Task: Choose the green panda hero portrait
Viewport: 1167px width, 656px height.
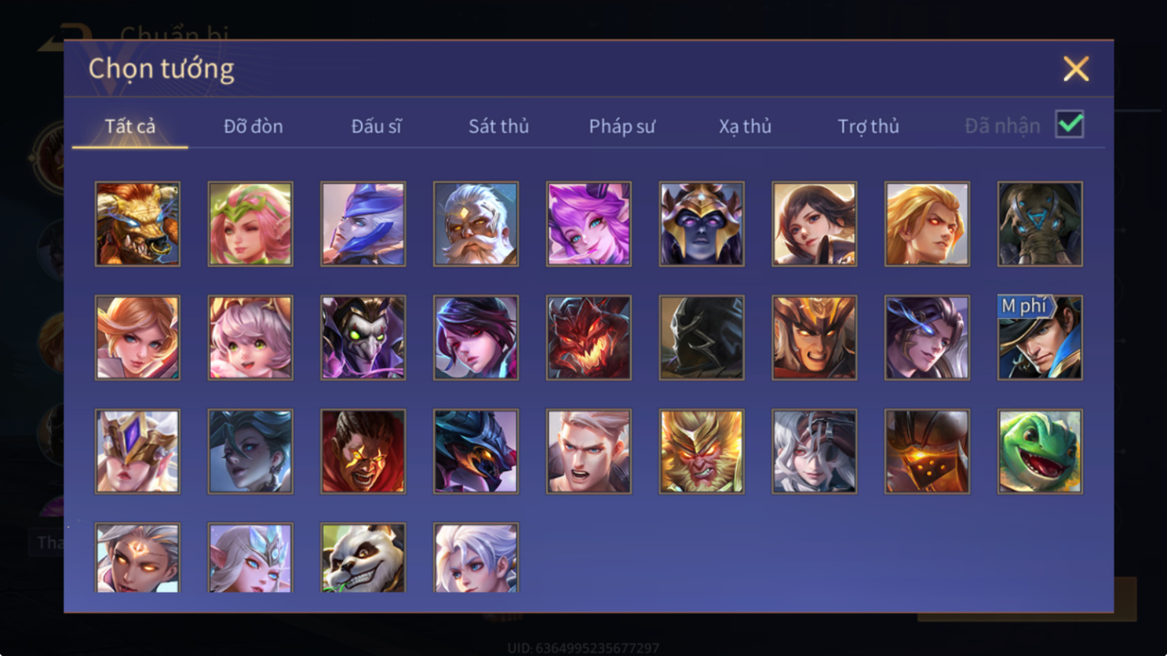Action: 363,558
